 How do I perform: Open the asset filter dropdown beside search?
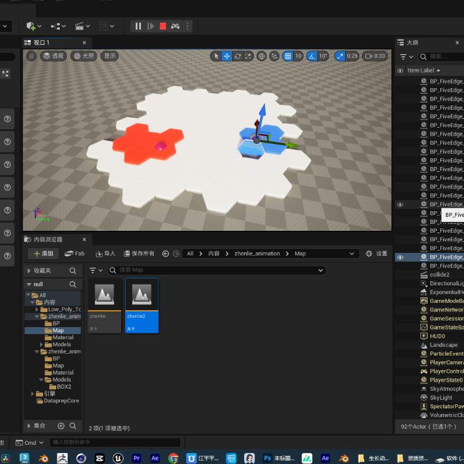click(x=96, y=270)
